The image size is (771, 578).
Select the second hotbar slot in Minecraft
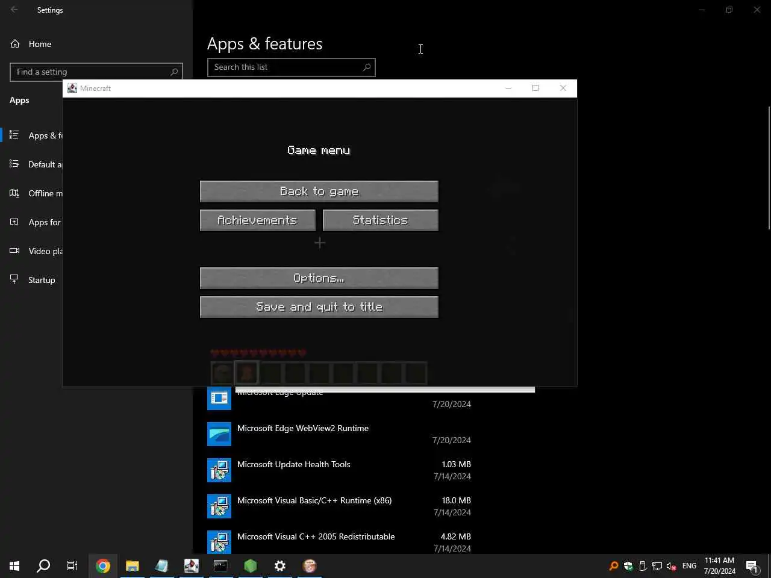click(x=247, y=373)
